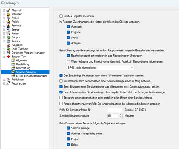This screenshot has width=179, height=149.
Task: Increase Standard Bearbeitungszeit with up arrow
Action: (x=120, y=115)
